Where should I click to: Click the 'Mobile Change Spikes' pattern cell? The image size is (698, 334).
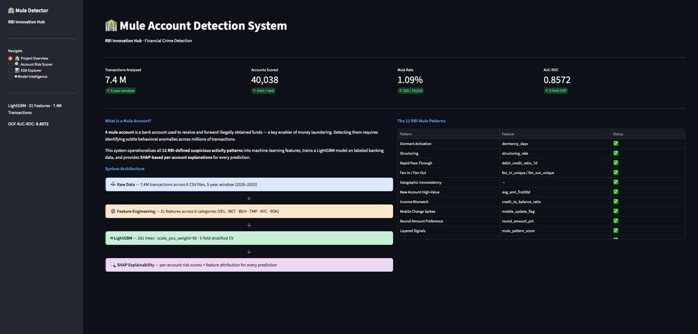coord(449,211)
